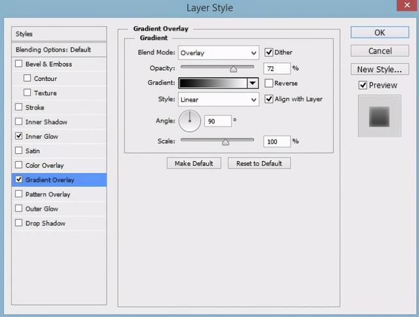Enable the Texture checkbox

tap(27, 93)
